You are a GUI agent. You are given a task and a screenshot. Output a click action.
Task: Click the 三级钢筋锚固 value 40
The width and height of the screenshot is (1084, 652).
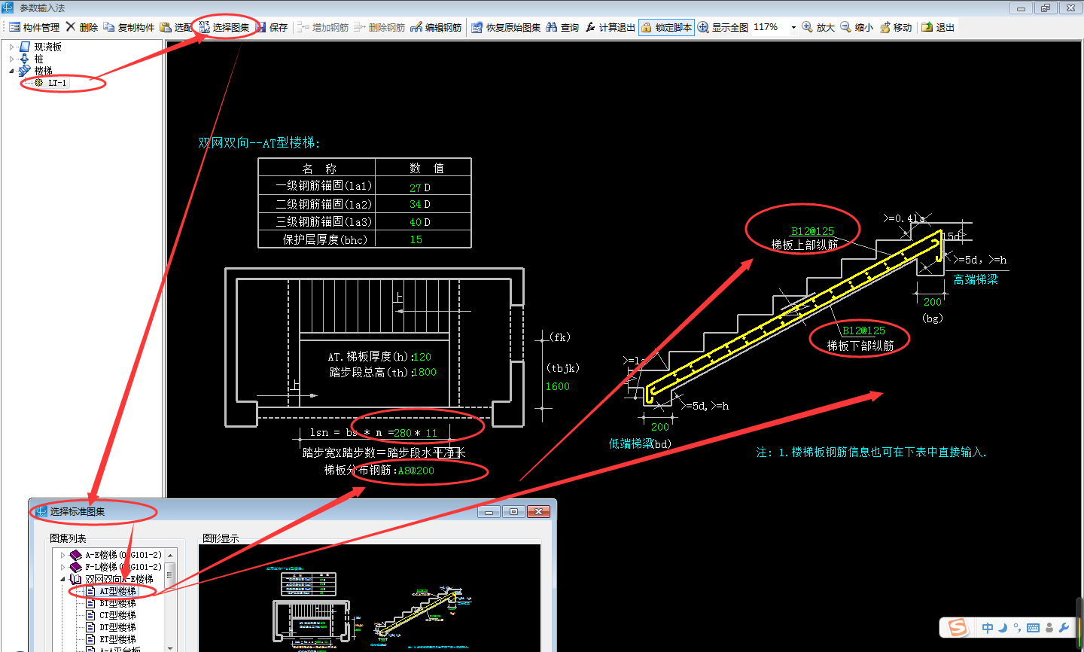(415, 222)
